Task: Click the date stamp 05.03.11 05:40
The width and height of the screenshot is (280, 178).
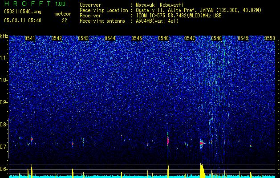Action: [x=23, y=20]
